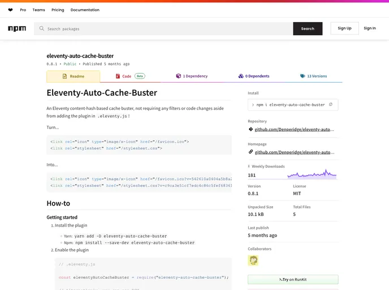Click the magnifier icon in the search bar

[42, 28]
